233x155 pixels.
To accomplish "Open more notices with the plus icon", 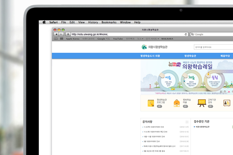I will click(x=187, y=122).
